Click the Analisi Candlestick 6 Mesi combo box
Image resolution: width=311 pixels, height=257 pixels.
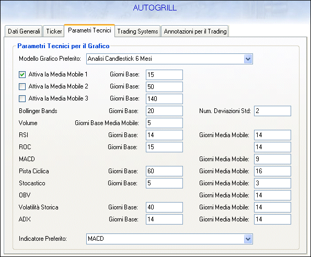(169, 59)
